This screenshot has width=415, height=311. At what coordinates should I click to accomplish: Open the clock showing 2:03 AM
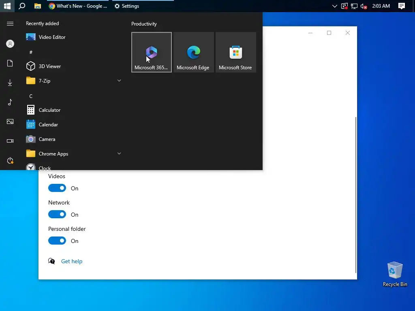[x=381, y=6]
